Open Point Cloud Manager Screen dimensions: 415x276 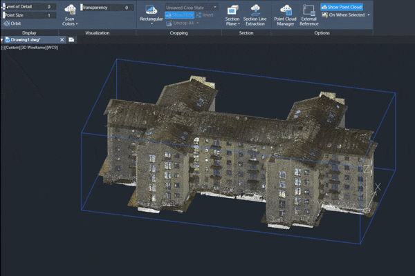(285, 15)
